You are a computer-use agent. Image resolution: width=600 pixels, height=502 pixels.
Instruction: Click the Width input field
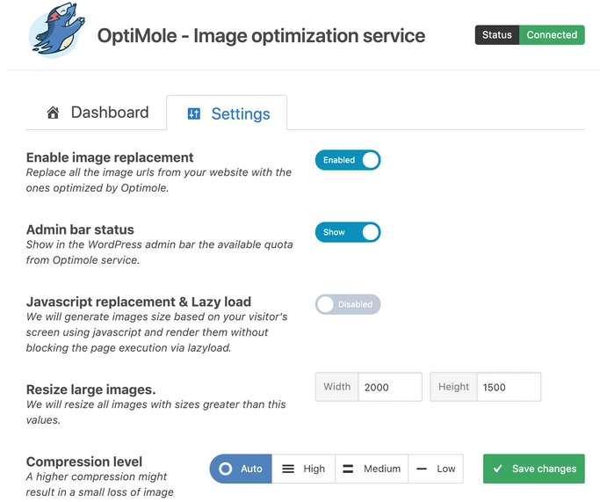pyautogui.click(x=390, y=387)
